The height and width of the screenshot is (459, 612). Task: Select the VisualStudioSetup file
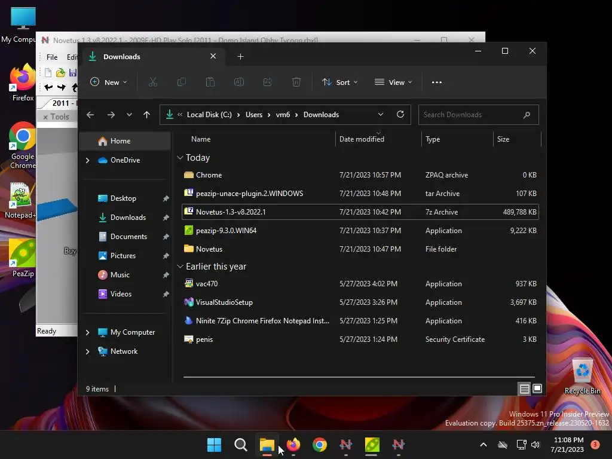click(360, 302)
